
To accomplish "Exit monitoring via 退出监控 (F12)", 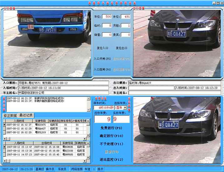I will (111, 160).
